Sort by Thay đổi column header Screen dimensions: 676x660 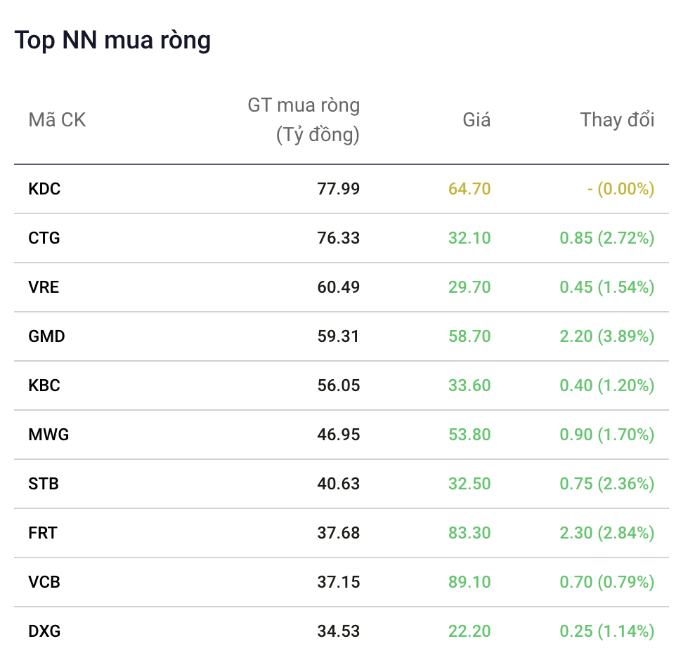pos(618,120)
